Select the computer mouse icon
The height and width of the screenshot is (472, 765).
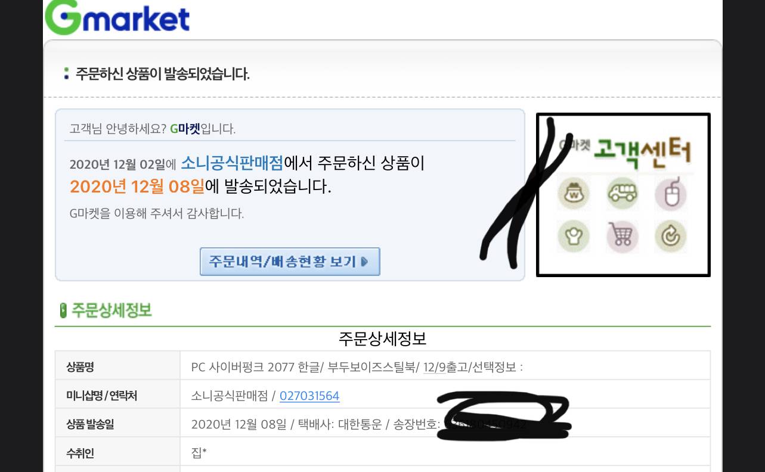coord(671,195)
